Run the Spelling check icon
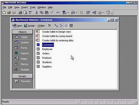 (x=30, y=12)
